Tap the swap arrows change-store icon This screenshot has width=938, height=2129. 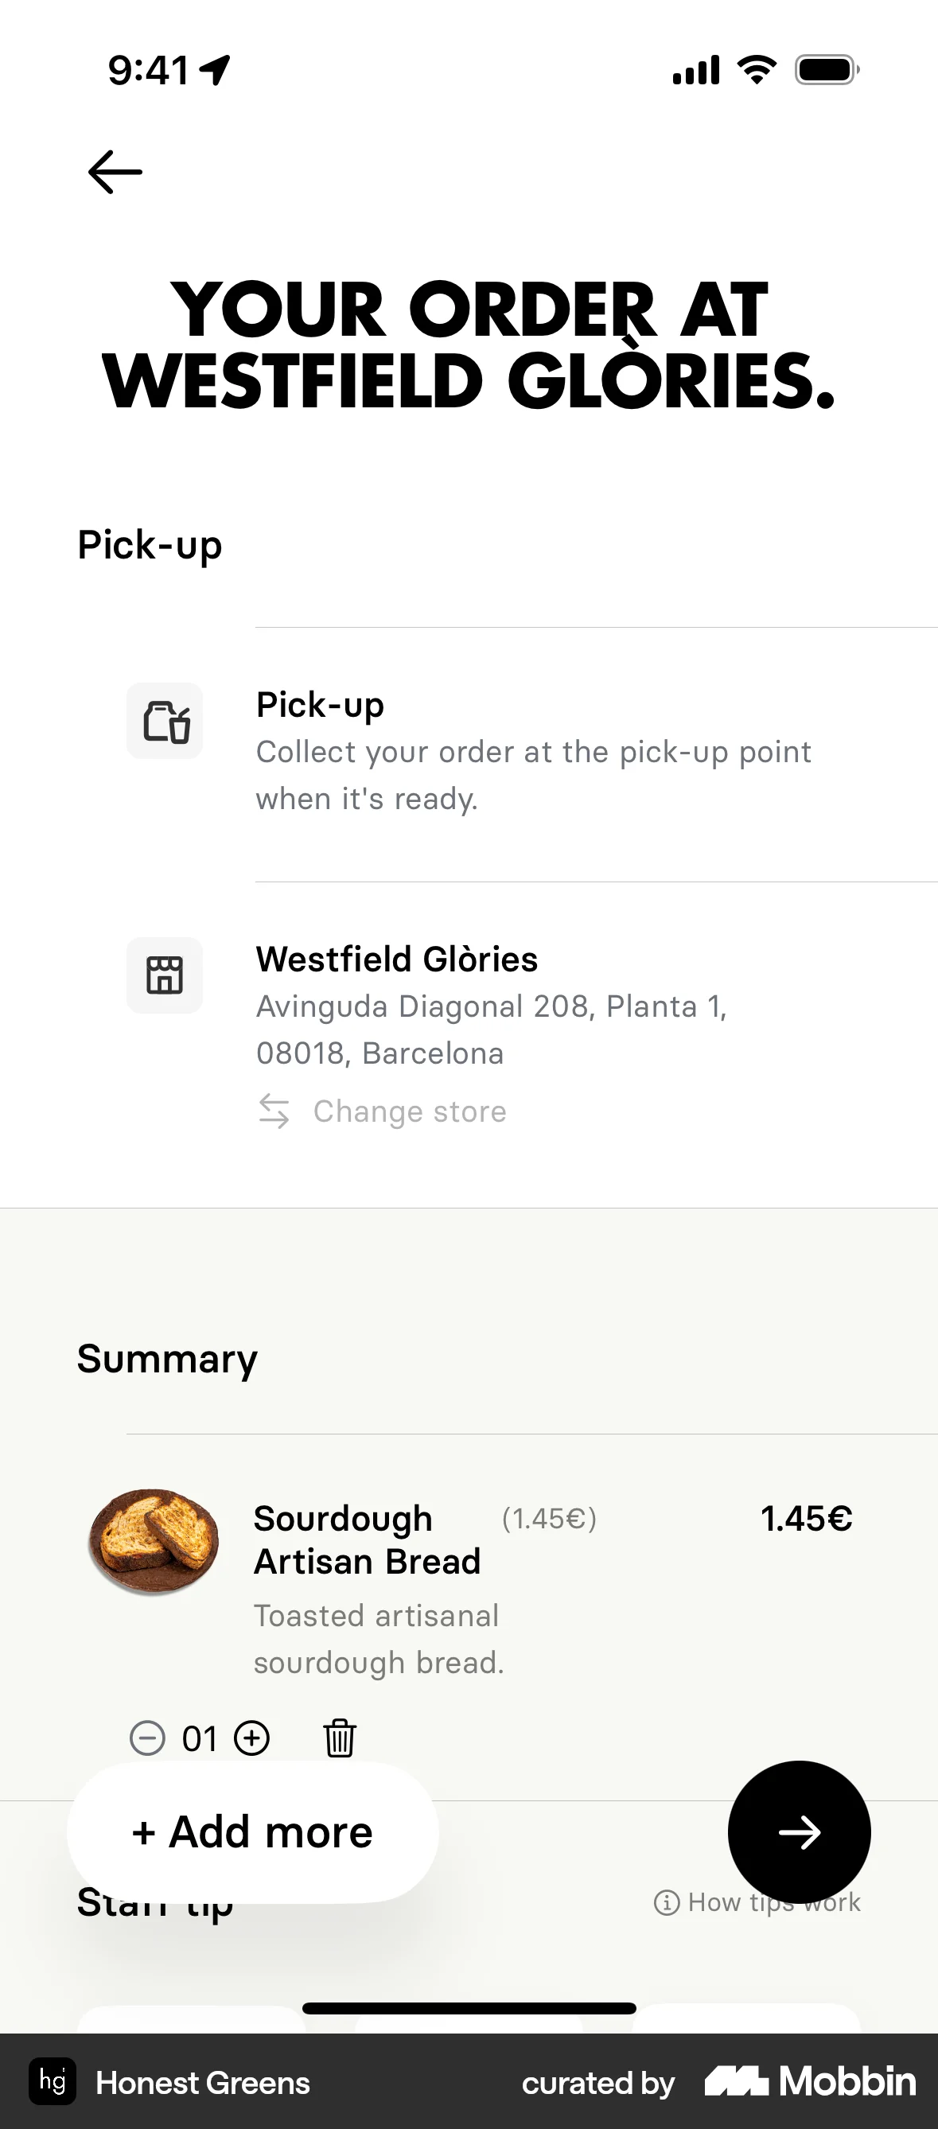pyautogui.click(x=274, y=1111)
